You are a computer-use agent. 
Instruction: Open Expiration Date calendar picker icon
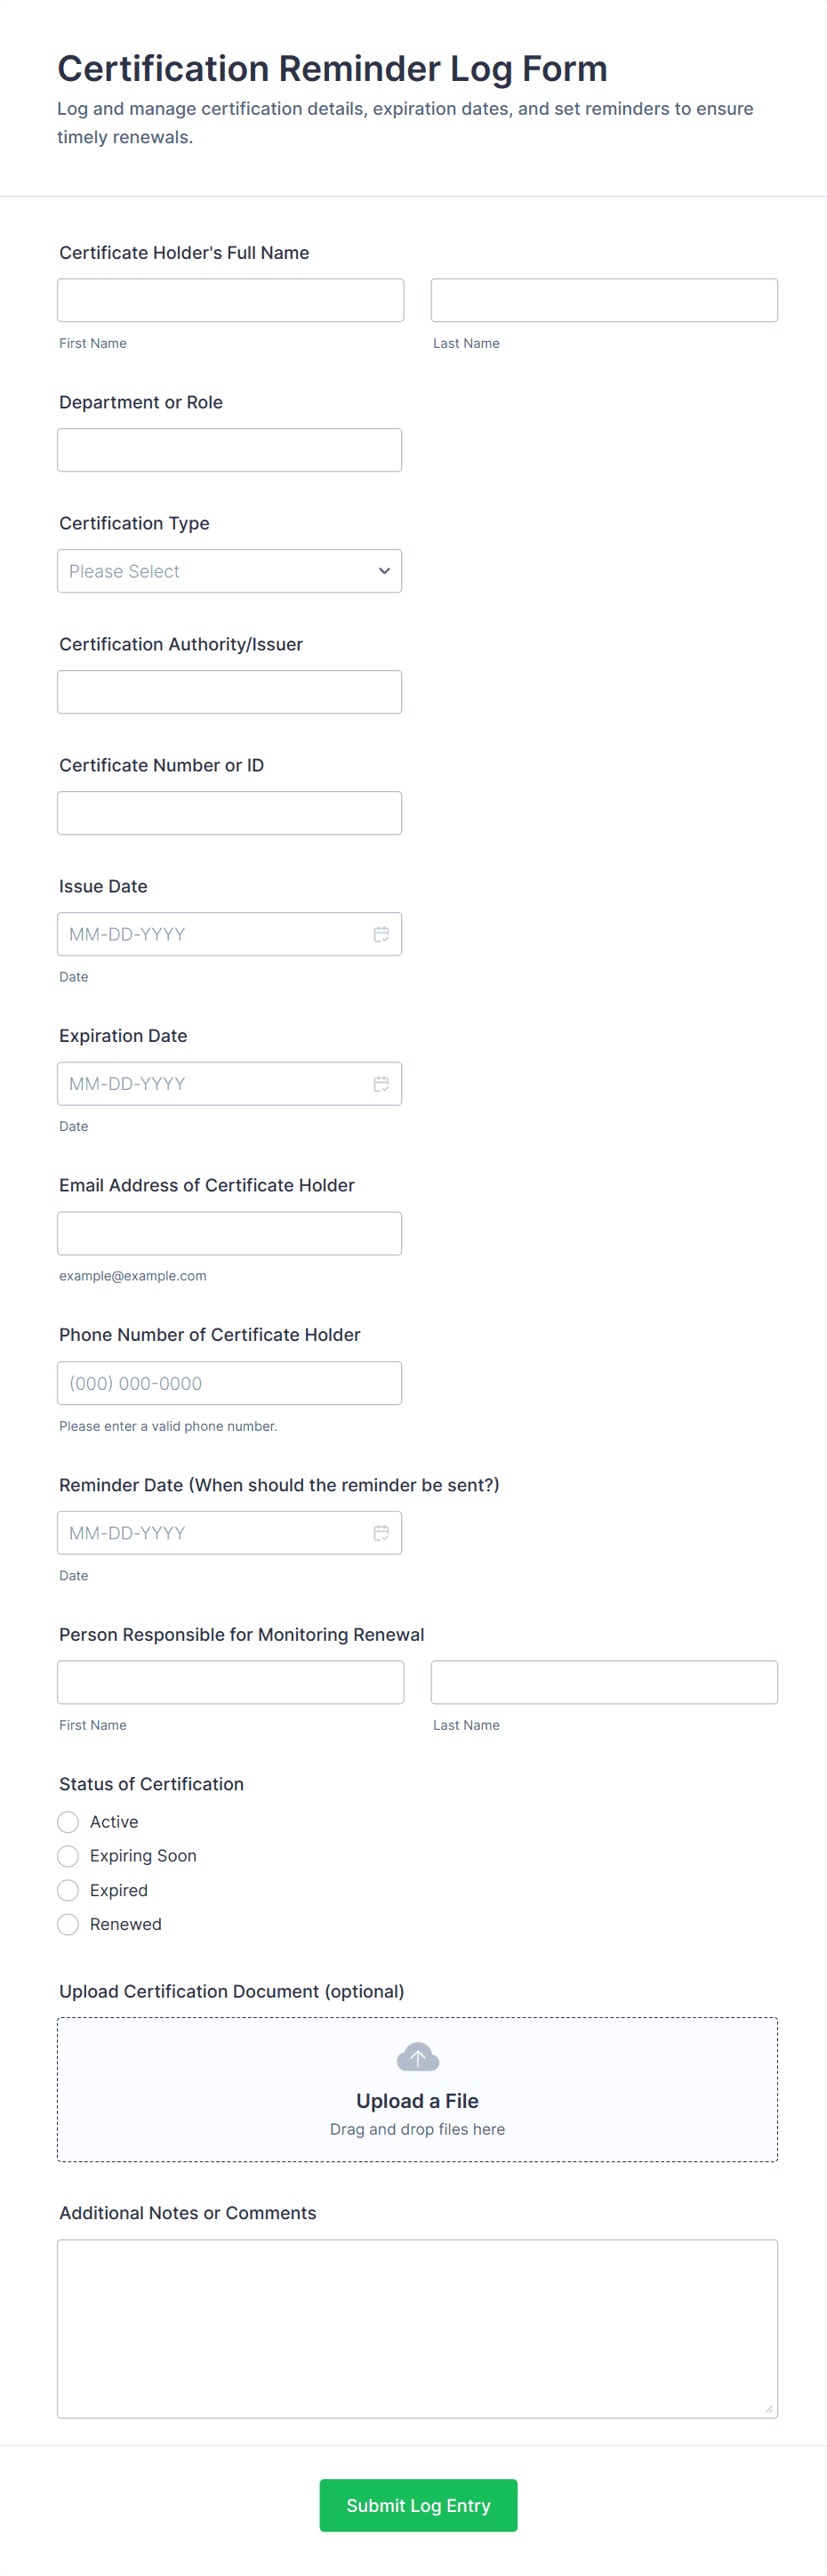(x=381, y=1084)
